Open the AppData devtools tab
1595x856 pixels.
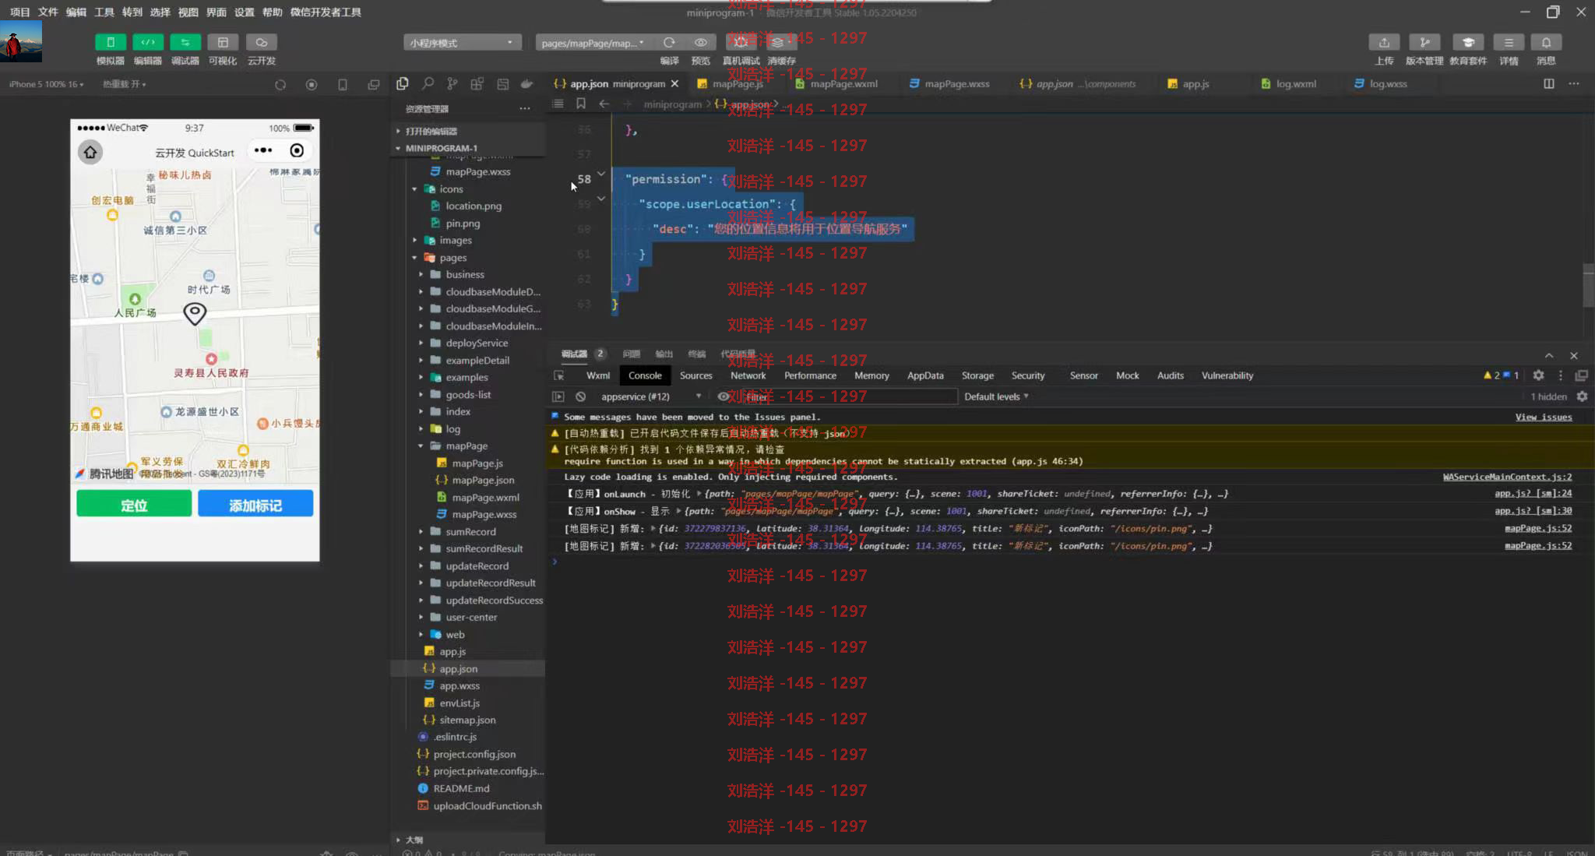click(x=925, y=375)
